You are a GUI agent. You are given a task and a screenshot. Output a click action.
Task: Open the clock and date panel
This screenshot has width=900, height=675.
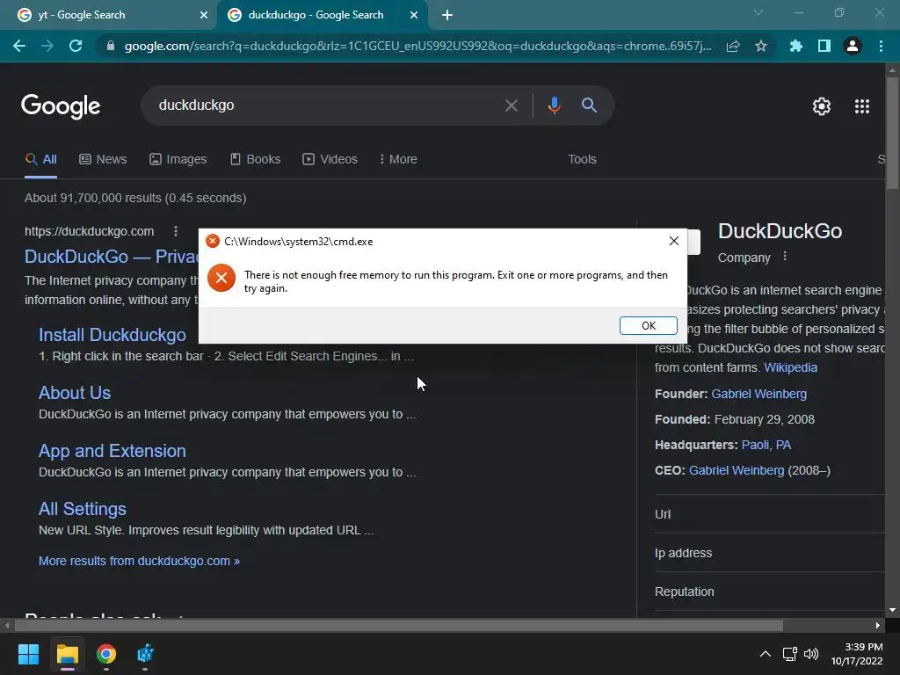click(857, 654)
